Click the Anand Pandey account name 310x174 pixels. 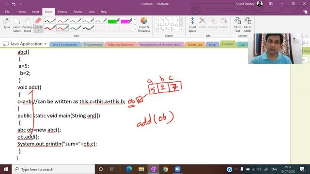click(x=245, y=4)
